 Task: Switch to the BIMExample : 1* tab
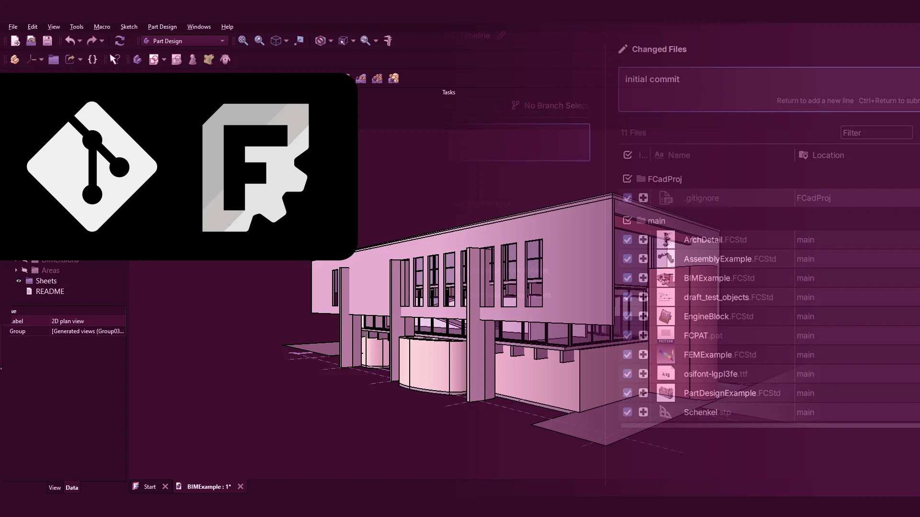point(208,487)
